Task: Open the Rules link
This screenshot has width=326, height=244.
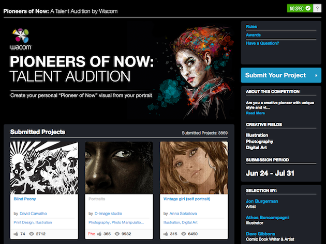Action: [251, 26]
